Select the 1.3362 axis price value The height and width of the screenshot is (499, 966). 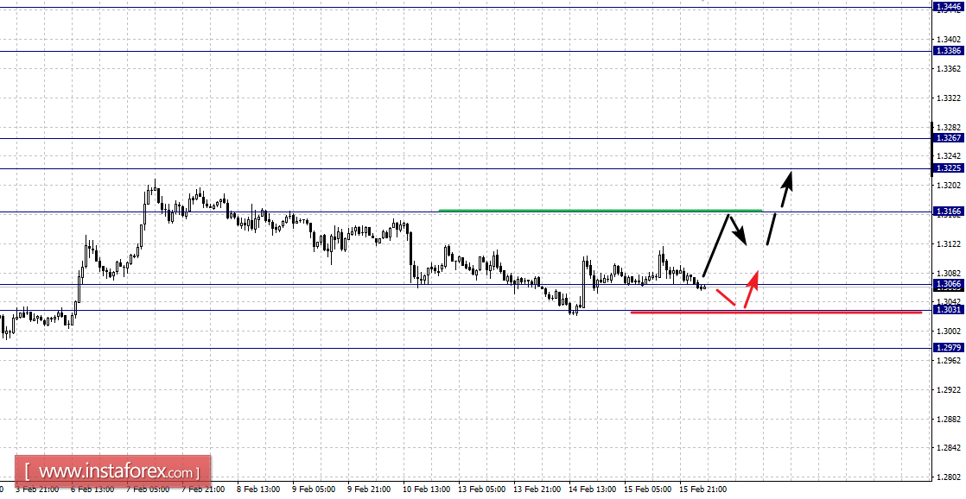point(949,69)
